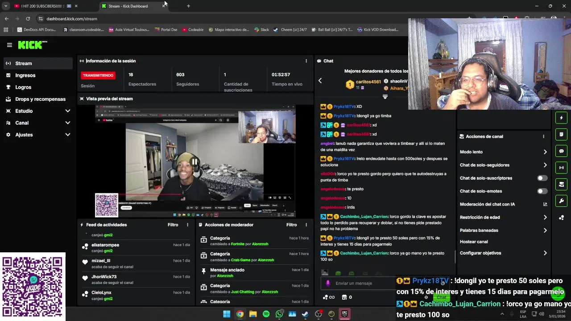This screenshot has width=571, height=321.
Task: Click the channel points infinity icon
Action: (x=329, y=297)
